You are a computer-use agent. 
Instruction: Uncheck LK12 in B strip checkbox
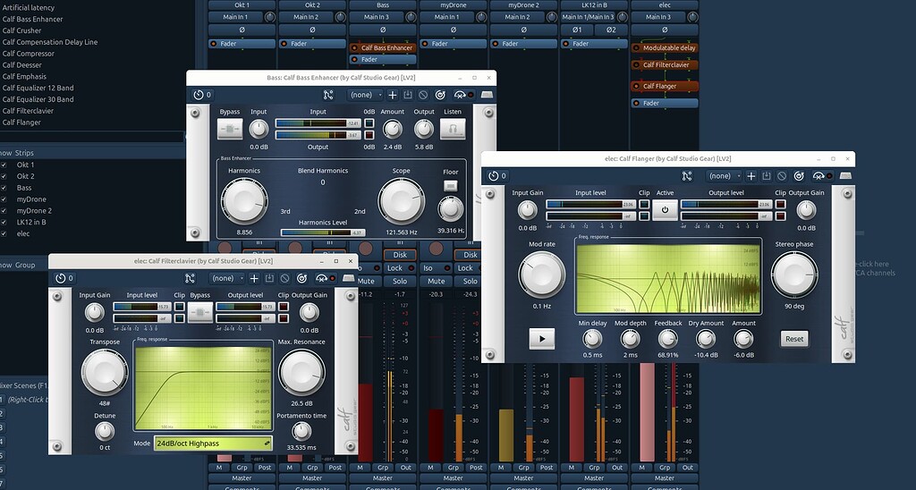click(x=4, y=222)
